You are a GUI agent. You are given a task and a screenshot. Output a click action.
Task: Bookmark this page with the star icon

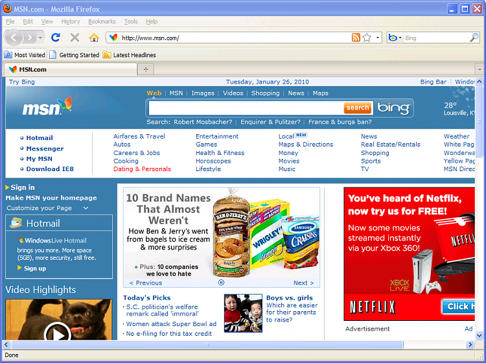tap(367, 38)
